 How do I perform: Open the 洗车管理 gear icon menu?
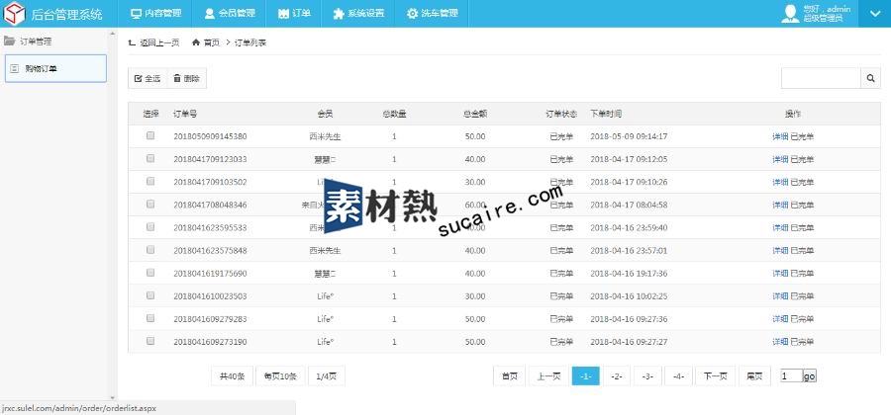[x=412, y=14]
